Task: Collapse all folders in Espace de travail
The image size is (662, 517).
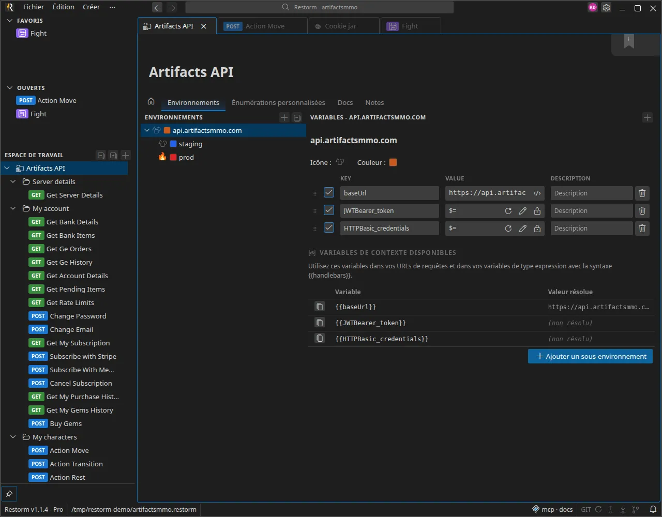Action: tap(101, 155)
